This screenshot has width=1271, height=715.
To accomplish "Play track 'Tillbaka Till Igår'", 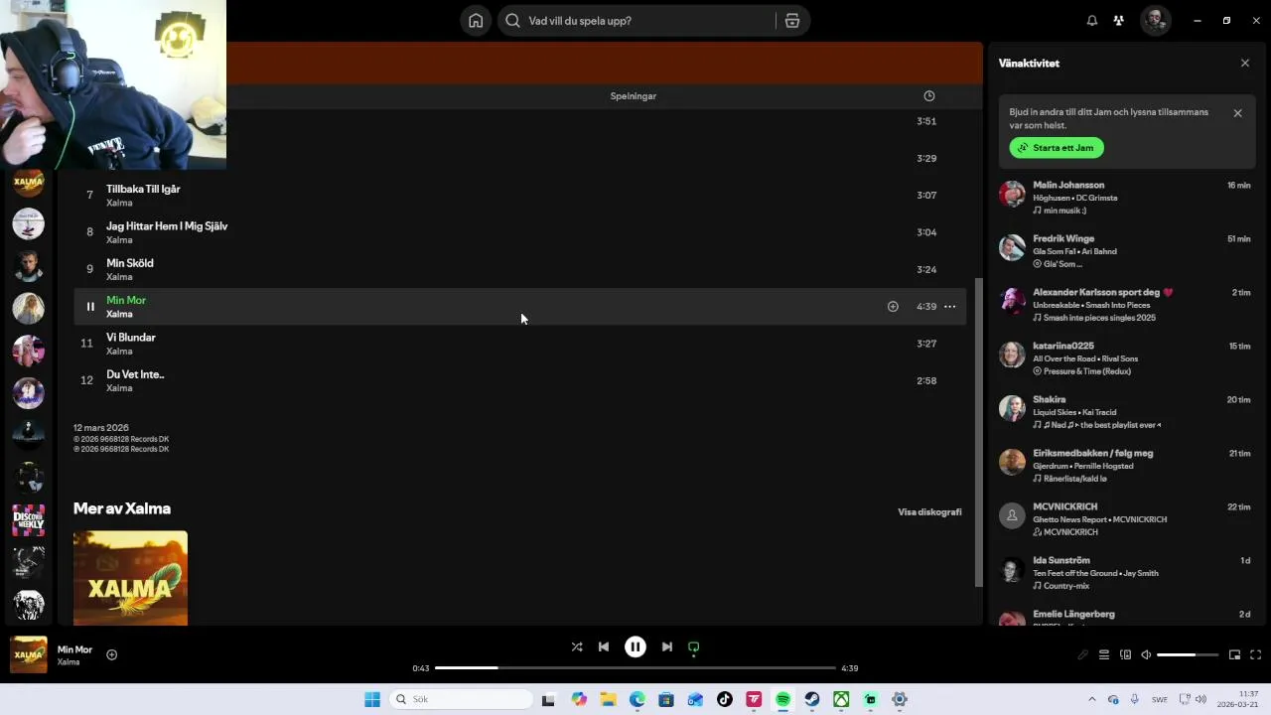I will click(143, 189).
